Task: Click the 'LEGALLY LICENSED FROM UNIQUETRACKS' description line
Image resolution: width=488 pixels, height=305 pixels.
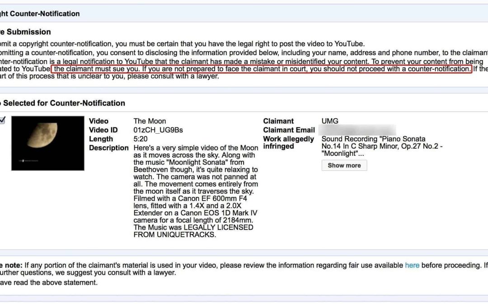Action: tap(193, 231)
